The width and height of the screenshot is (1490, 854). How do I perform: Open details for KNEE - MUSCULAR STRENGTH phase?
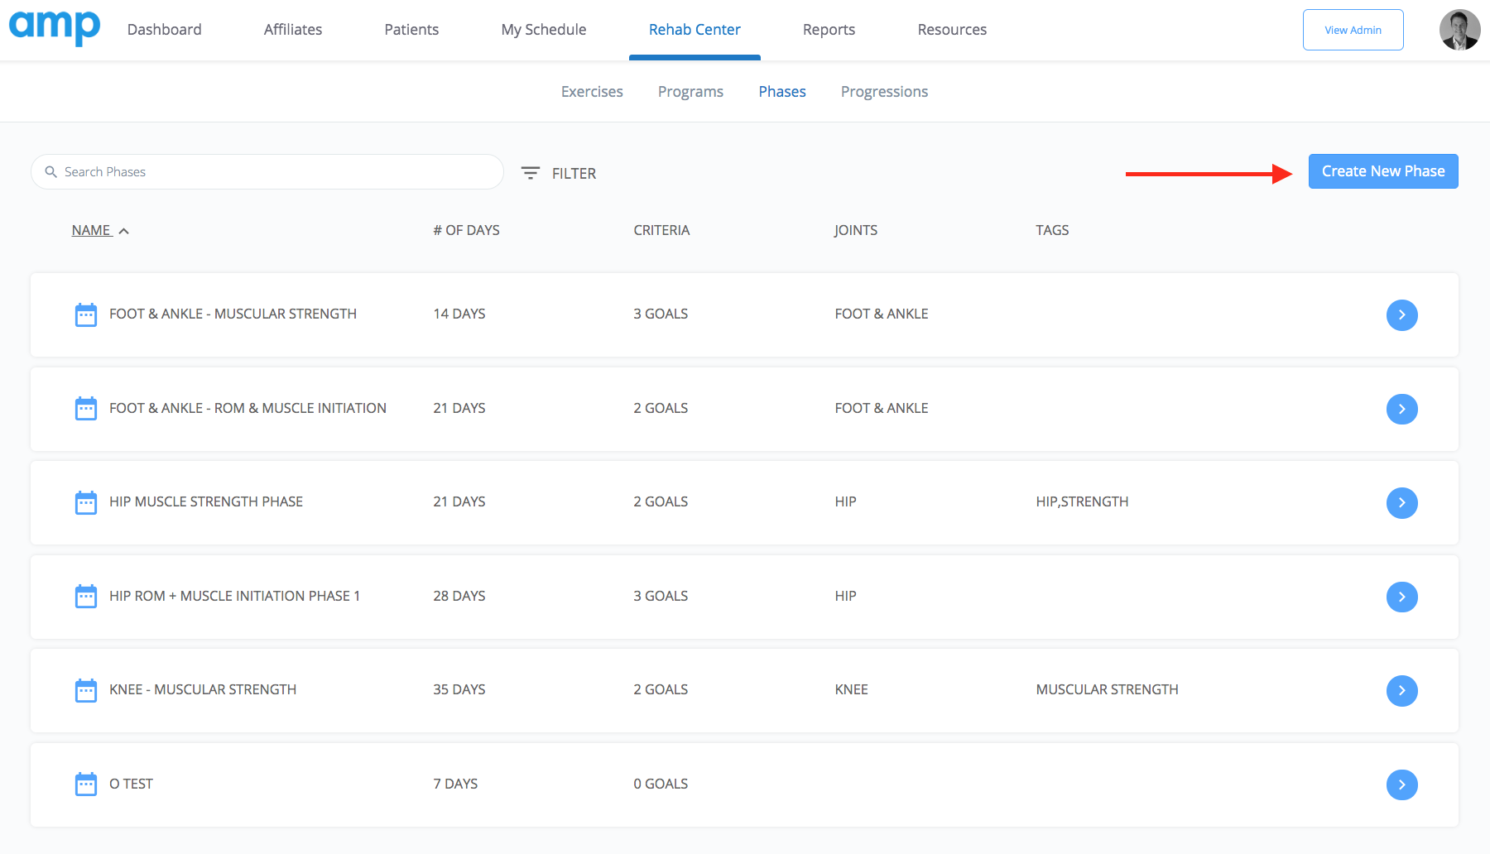1401,691
